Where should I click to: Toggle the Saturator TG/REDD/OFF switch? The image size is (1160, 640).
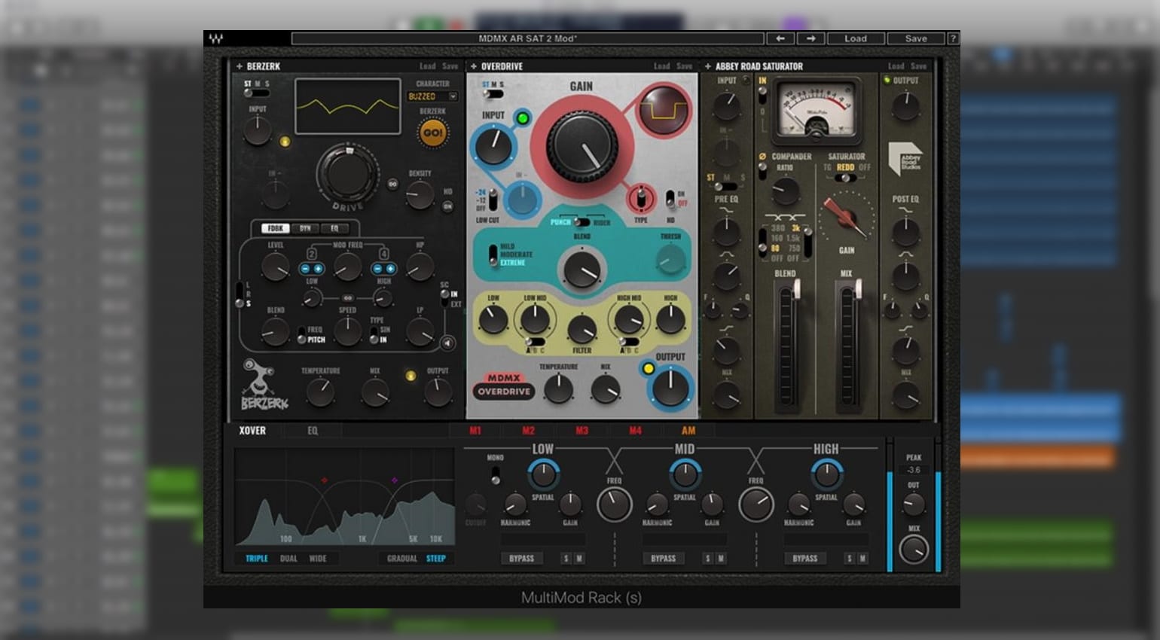pos(845,178)
